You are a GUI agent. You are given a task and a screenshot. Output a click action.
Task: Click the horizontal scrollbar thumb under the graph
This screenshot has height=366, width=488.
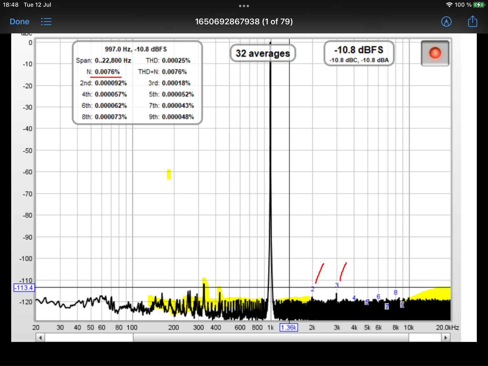(270, 338)
